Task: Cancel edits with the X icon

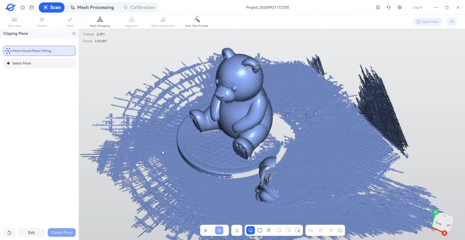Action: pyautogui.click(x=331, y=231)
